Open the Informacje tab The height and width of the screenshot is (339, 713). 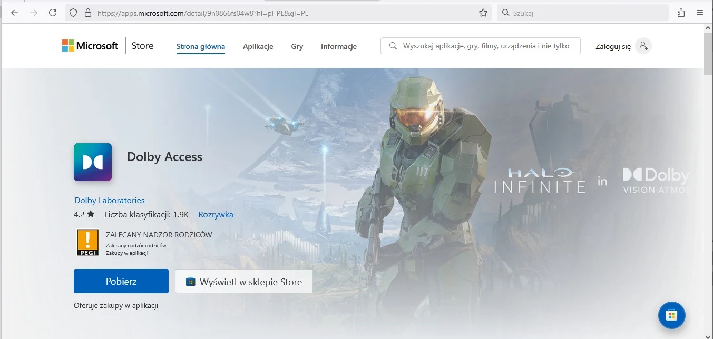coord(339,46)
